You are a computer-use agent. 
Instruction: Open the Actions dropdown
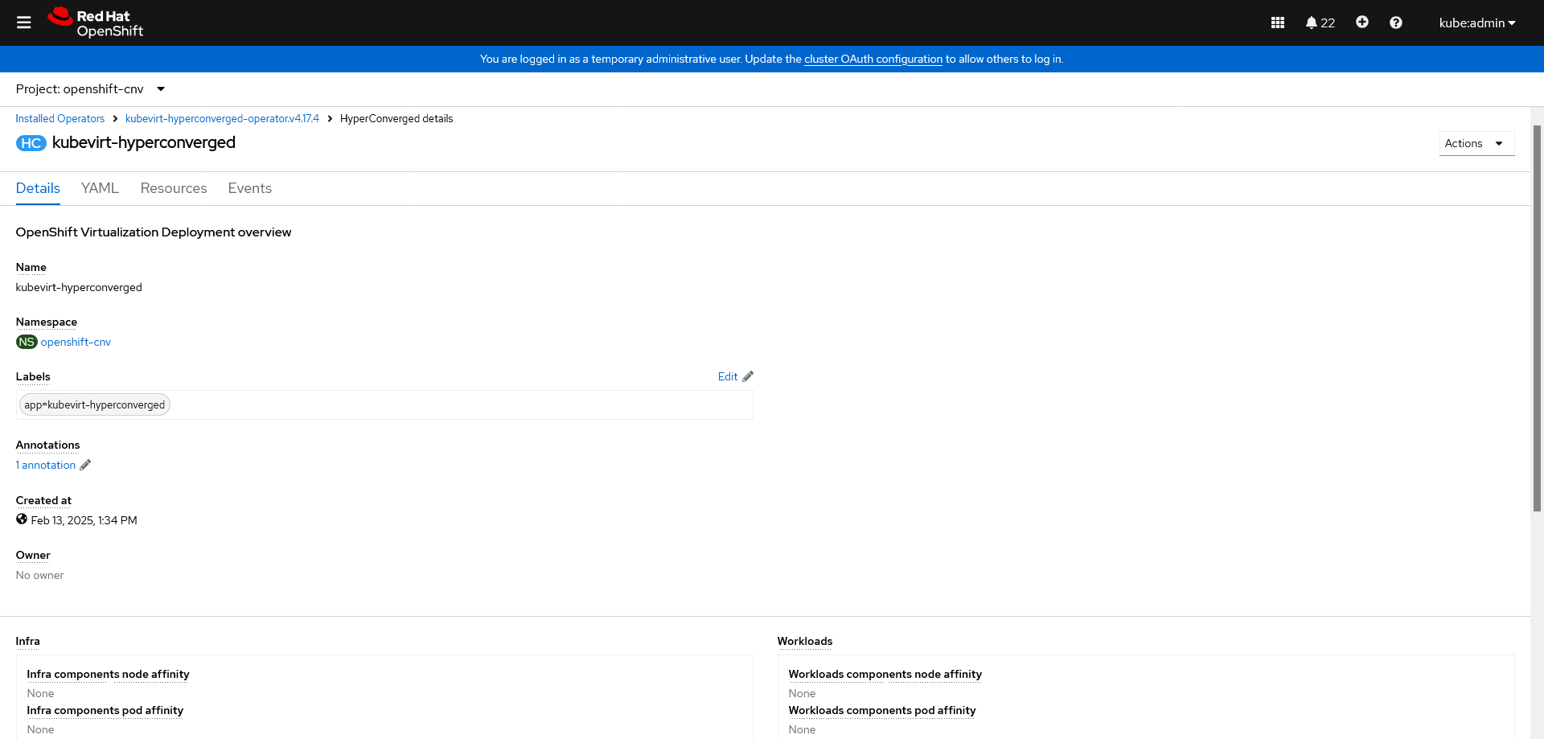[x=1476, y=143]
